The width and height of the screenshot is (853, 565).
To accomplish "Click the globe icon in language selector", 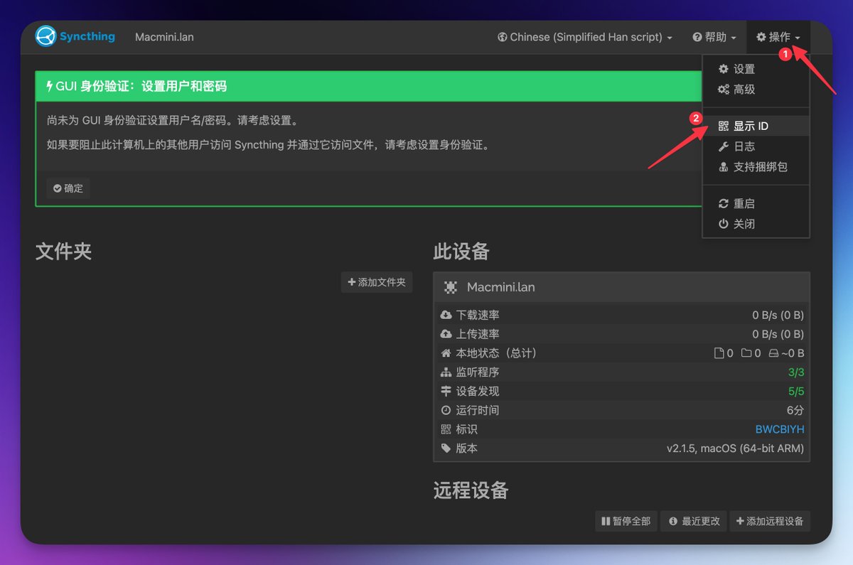I will click(502, 37).
